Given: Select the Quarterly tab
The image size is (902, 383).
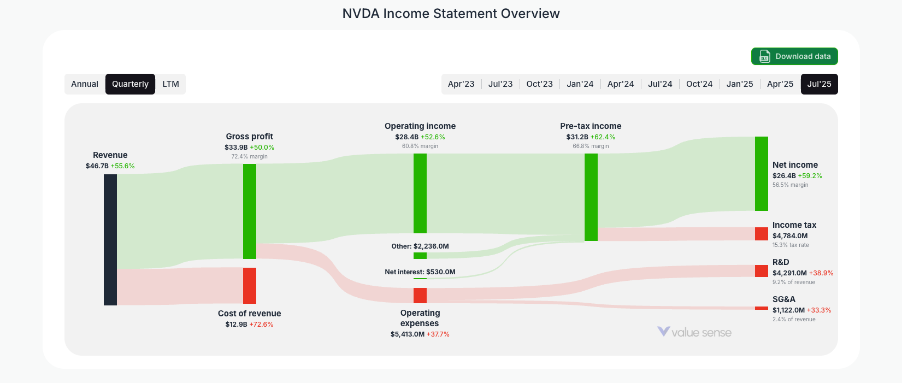Looking at the screenshot, I should 130,84.
